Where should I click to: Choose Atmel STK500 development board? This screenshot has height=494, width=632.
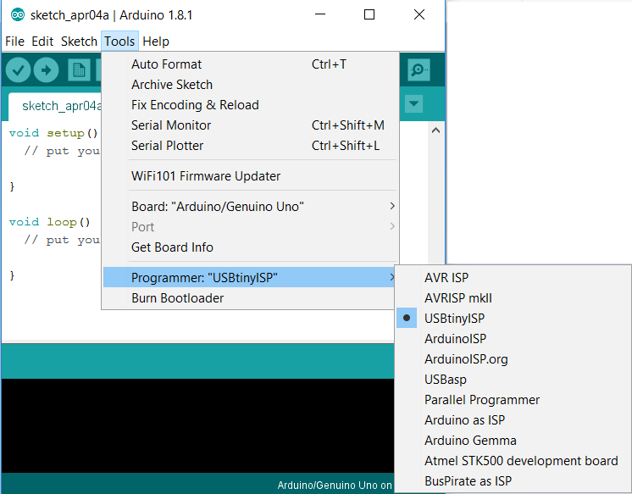coord(513,460)
